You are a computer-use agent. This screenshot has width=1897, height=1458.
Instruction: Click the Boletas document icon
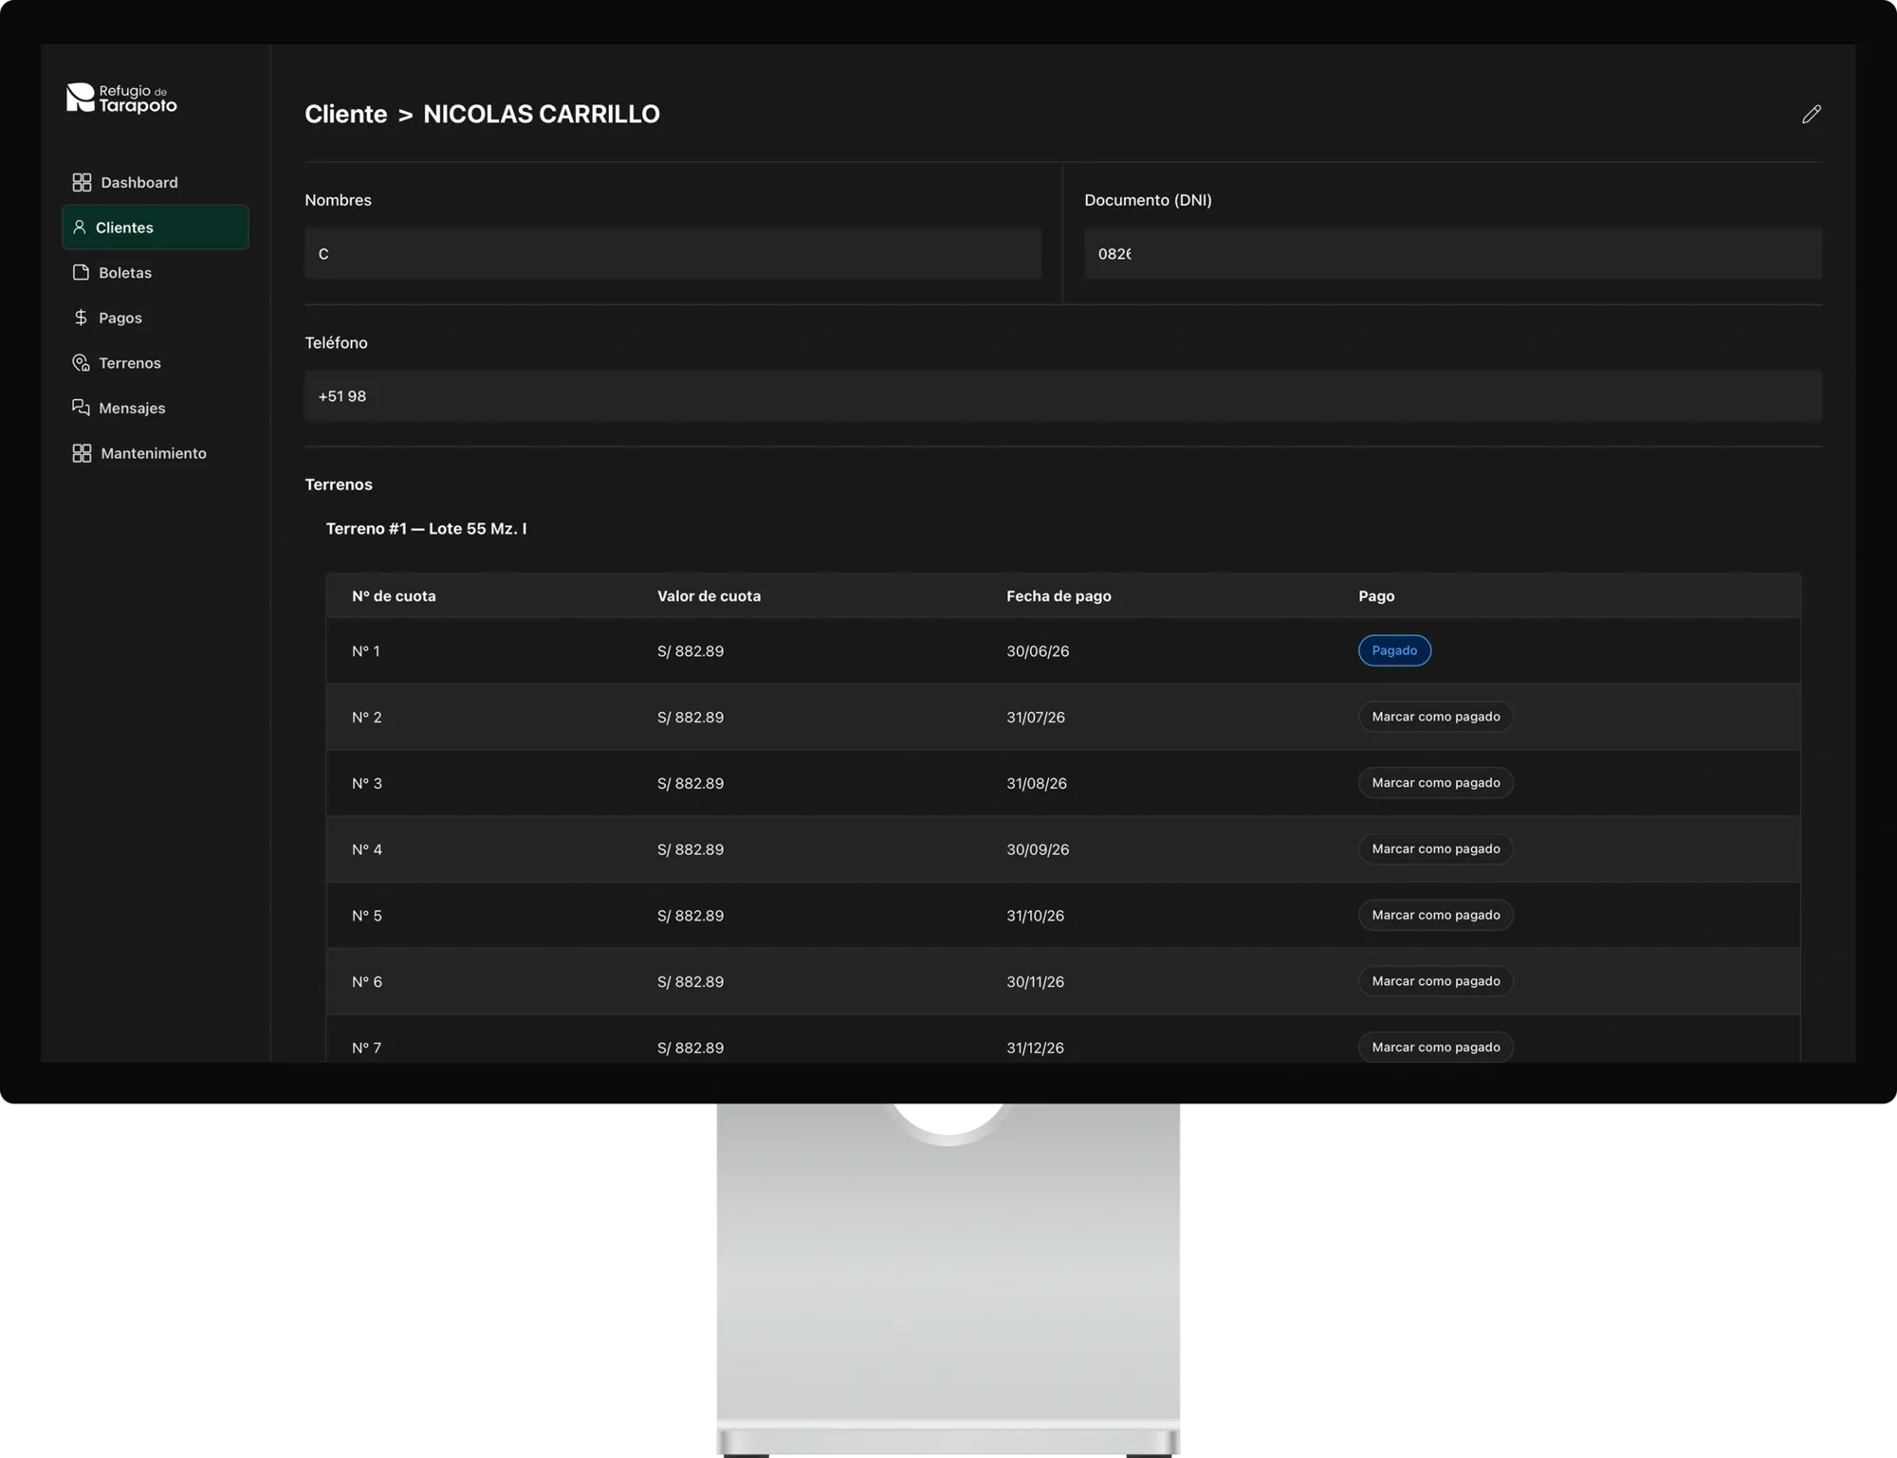(82, 272)
